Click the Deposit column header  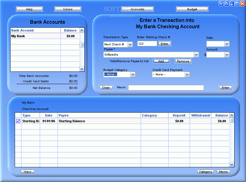(179, 115)
